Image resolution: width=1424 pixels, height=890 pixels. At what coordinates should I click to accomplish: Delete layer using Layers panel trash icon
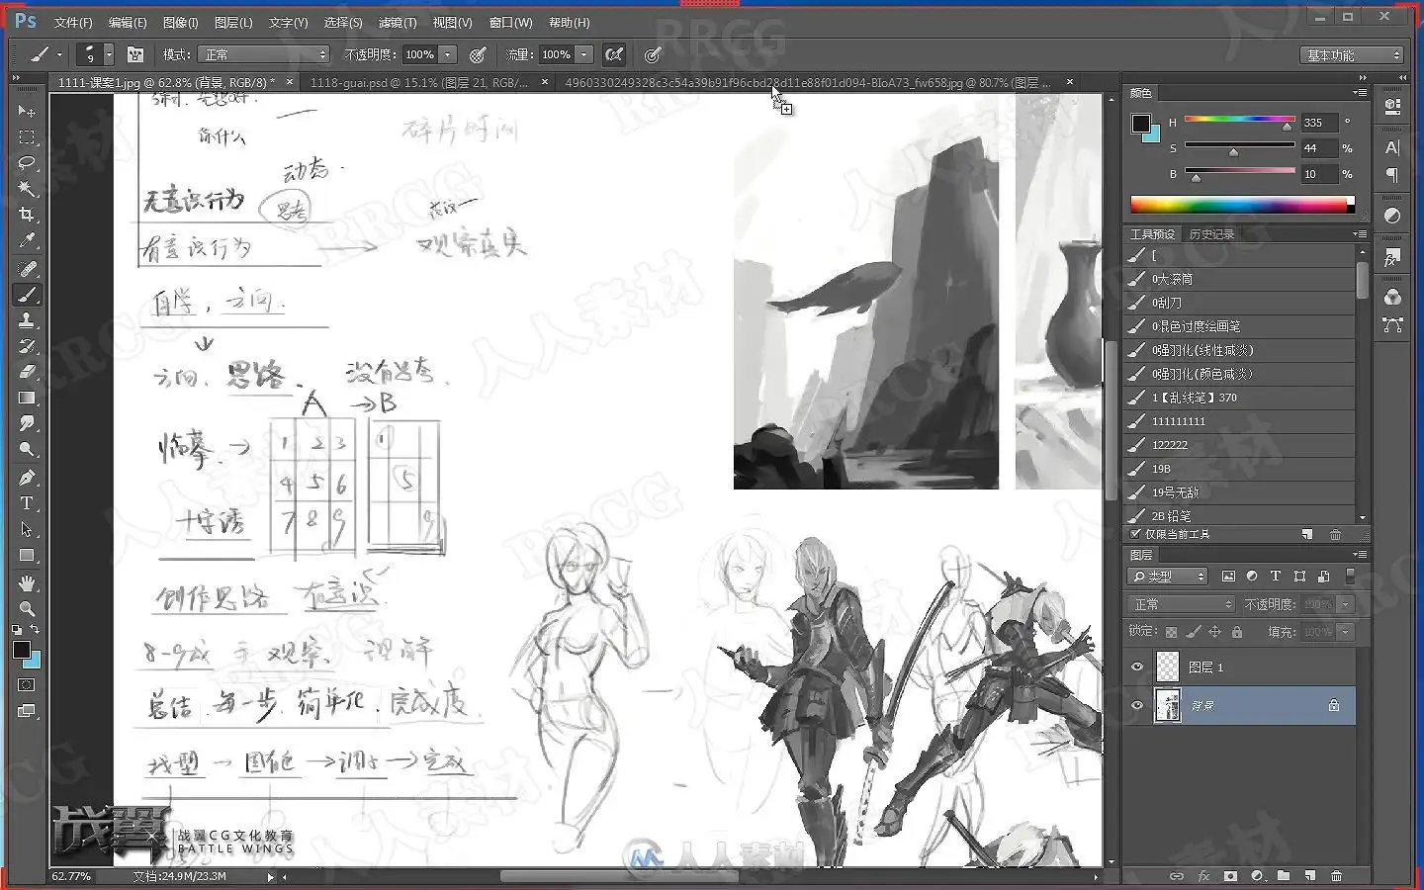pyautogui.click(x=1336, y=876)
